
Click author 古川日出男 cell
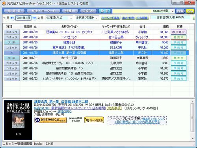click(x=116, y=37)
